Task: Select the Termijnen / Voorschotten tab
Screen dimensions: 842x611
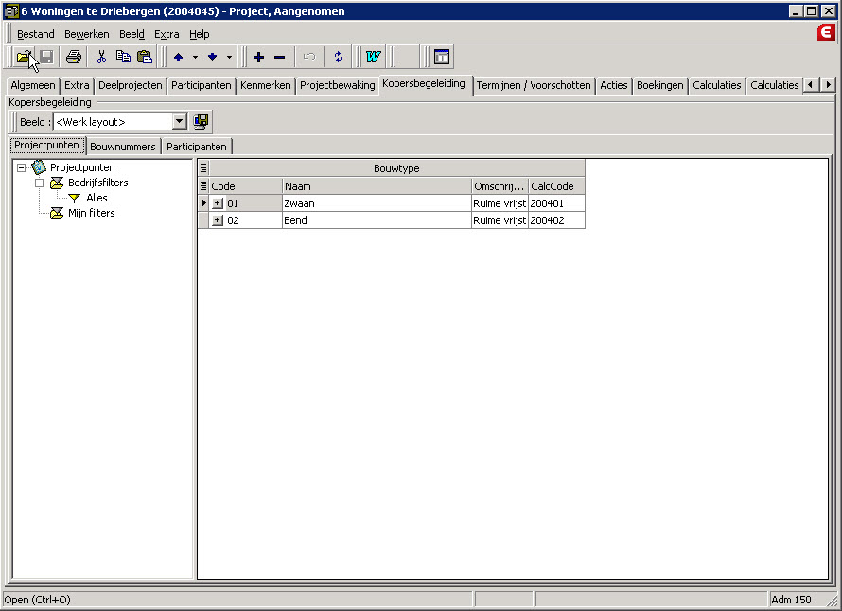Action: [x=534, y=85]
